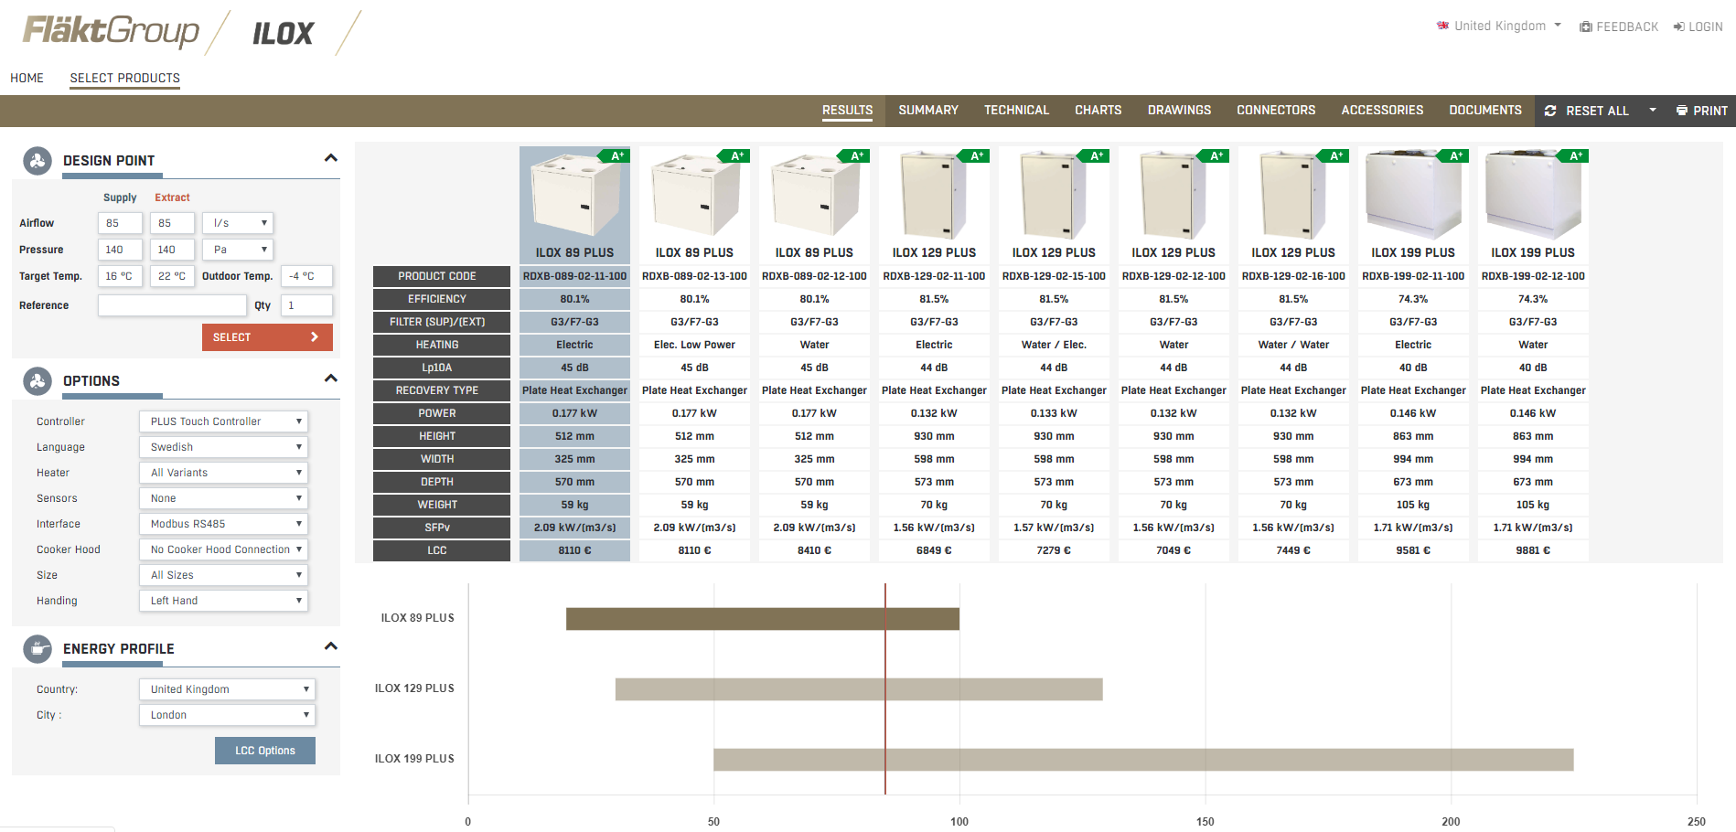The width and height of the screenshot is (1736, 832).
Task: Open the Sensors dropdown
Action: pos(223,498)
